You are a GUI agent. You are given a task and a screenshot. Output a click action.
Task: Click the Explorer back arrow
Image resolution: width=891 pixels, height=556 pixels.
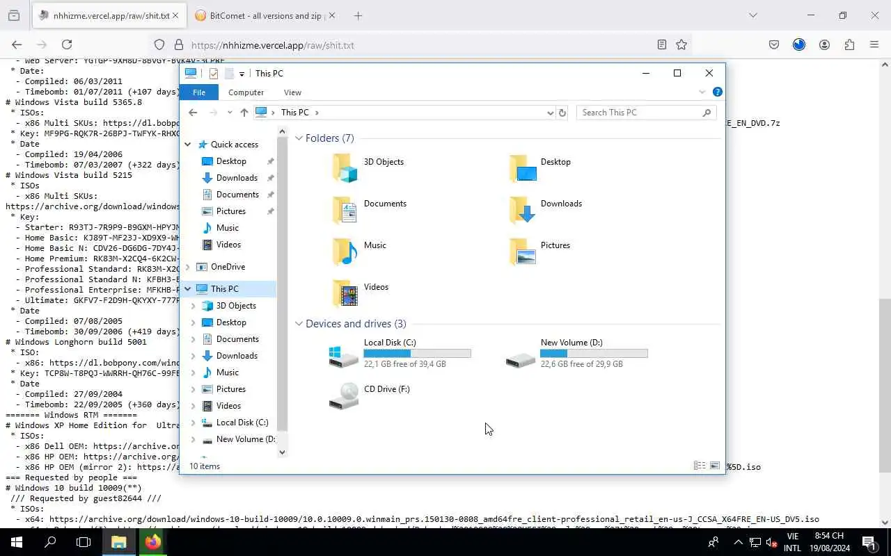tap(193, 113)
